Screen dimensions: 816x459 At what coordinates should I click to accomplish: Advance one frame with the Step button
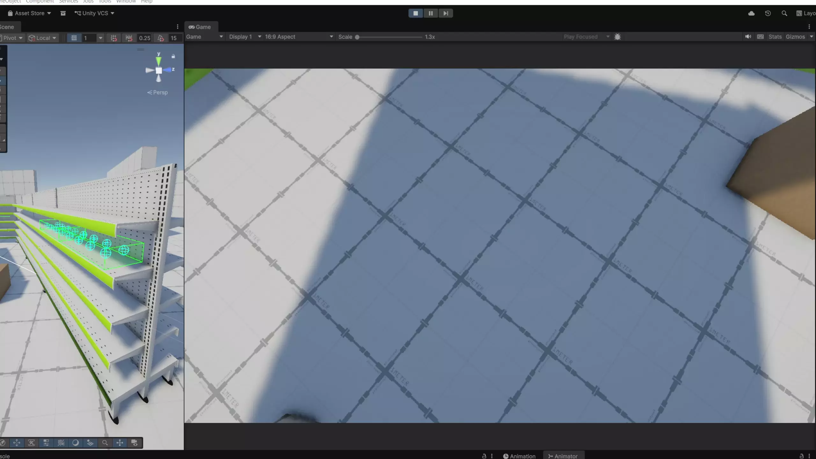click(x=446, y=13)
